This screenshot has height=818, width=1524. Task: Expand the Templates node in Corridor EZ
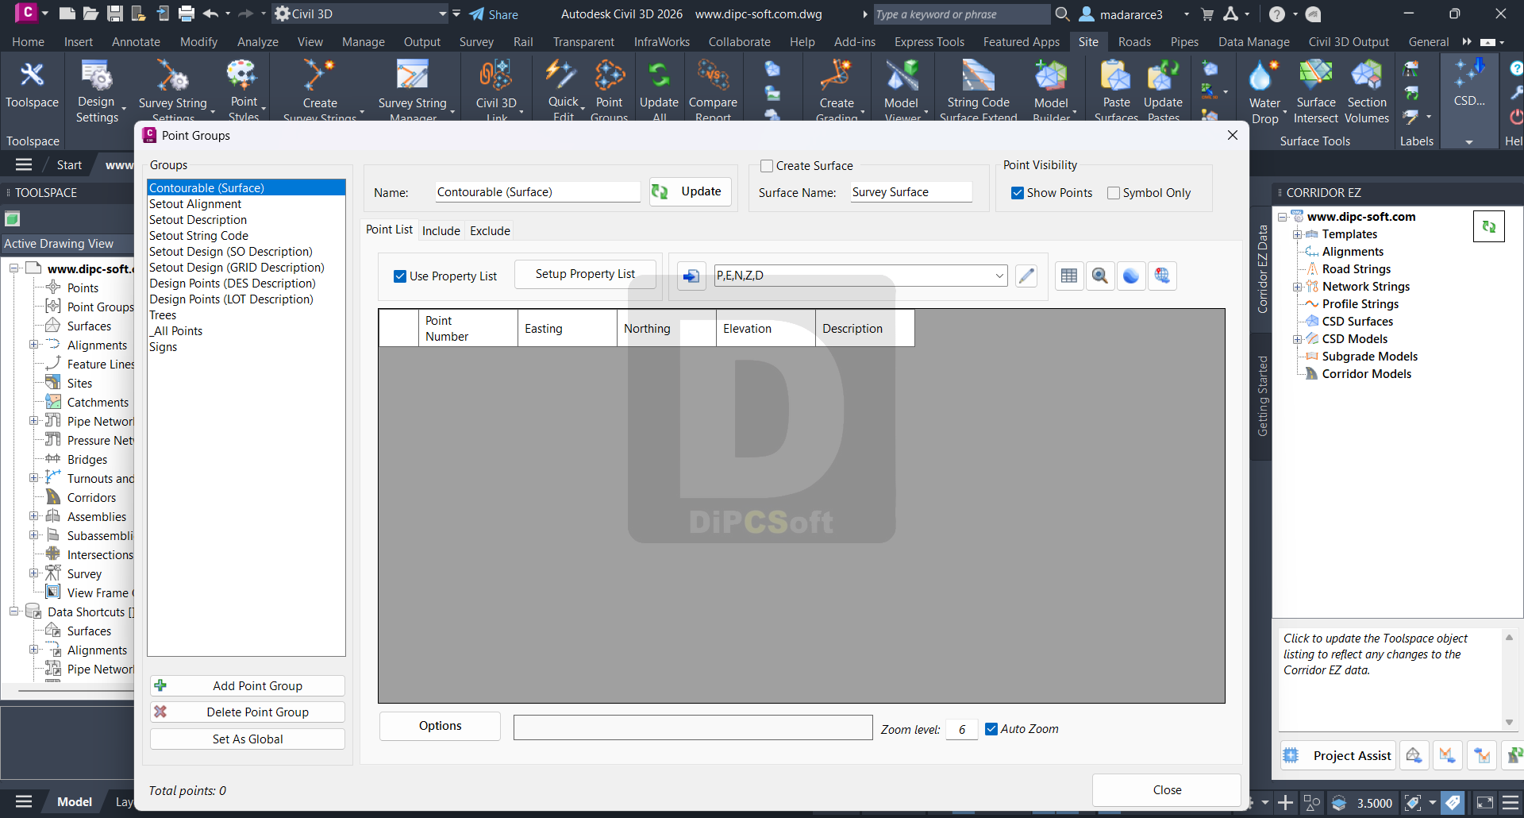click(1297, 234)
